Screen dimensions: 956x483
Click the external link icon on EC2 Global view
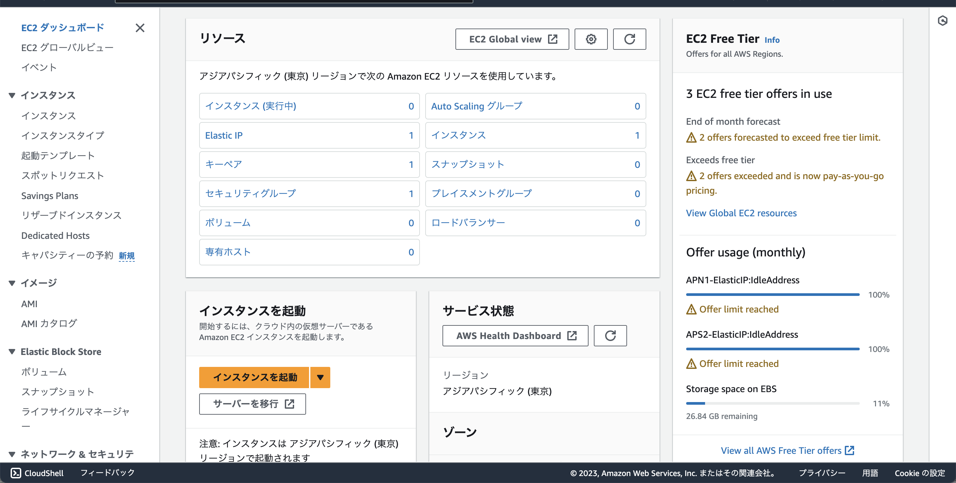553,39
